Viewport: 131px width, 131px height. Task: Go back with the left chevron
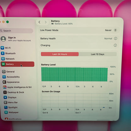39,22
